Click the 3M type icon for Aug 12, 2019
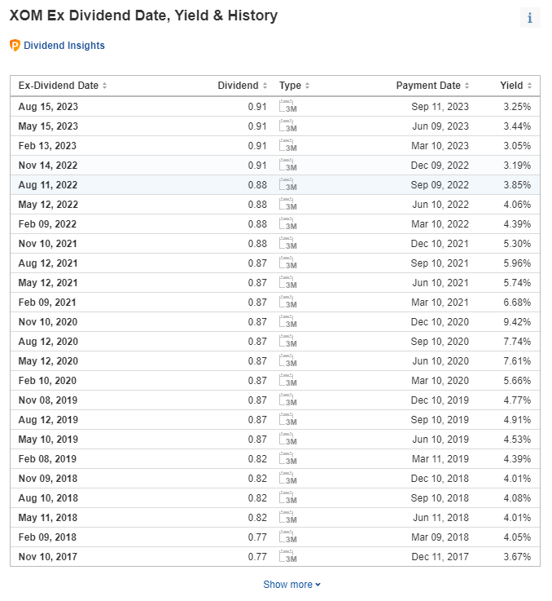This screenshot has height=601, width=552. tap(288, 419)
